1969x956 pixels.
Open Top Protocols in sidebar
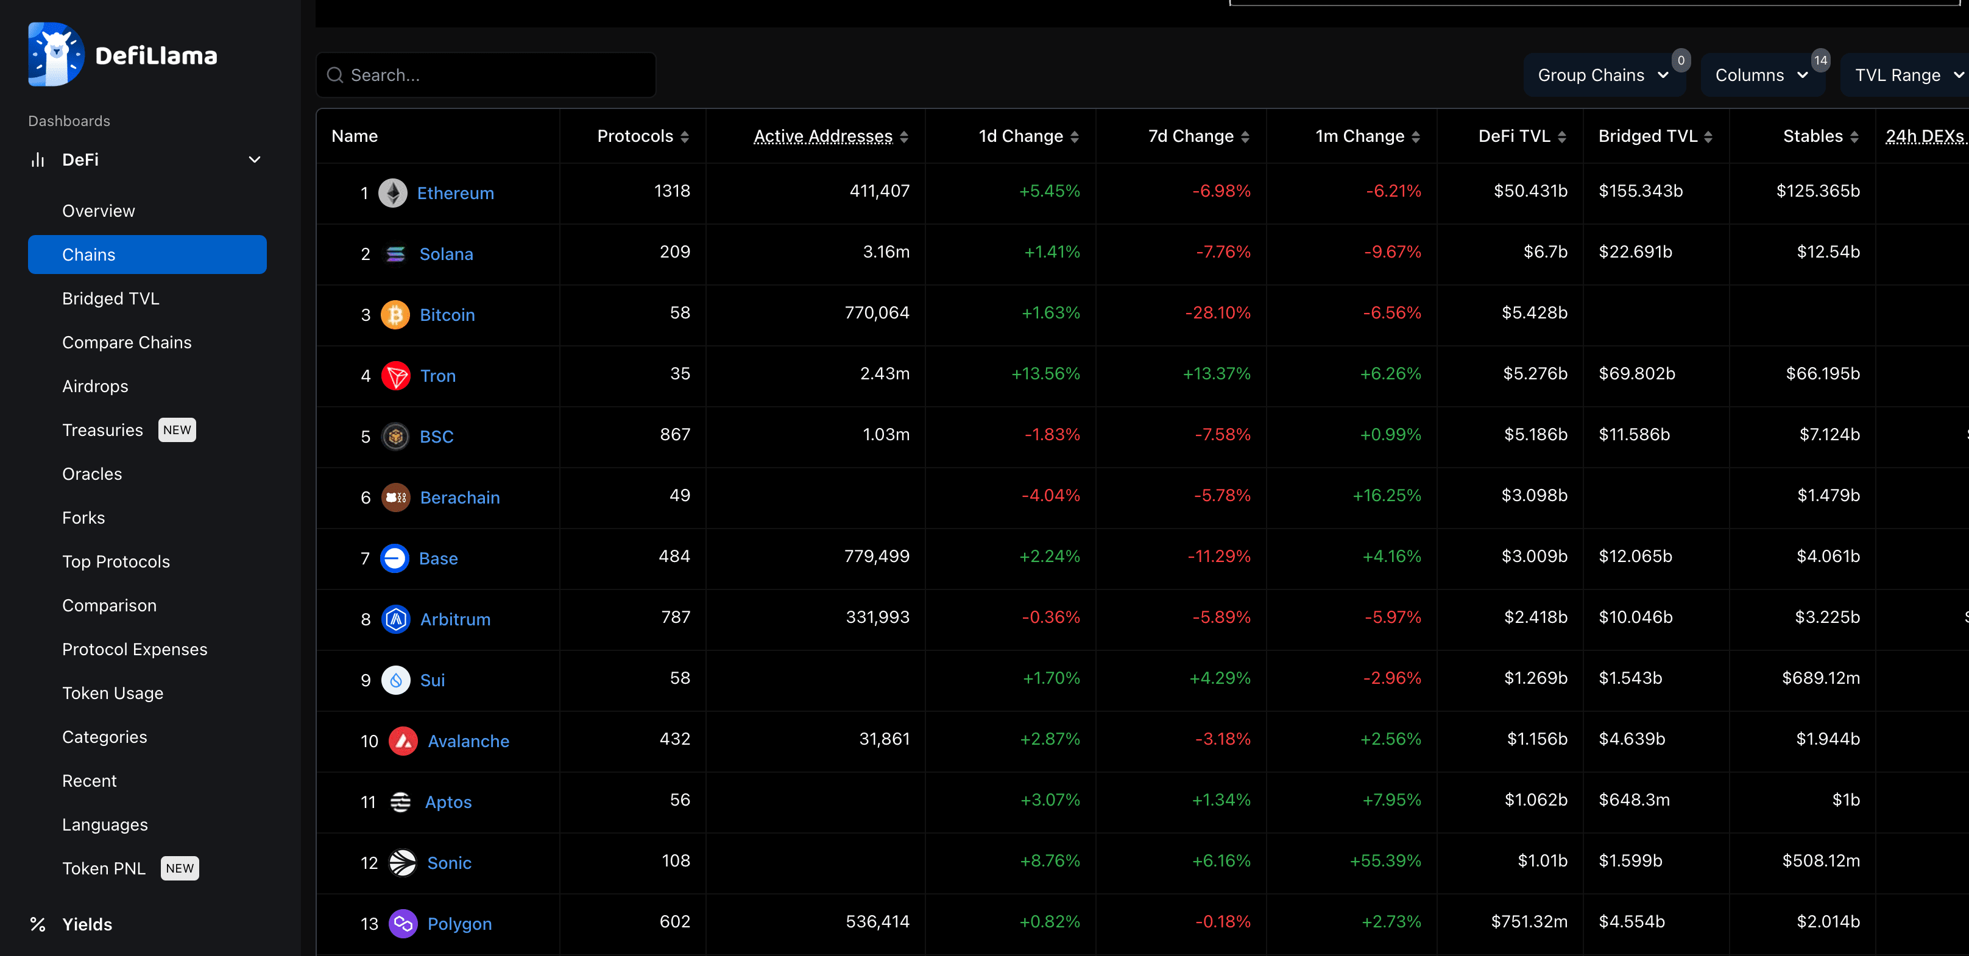coord(116,561)
